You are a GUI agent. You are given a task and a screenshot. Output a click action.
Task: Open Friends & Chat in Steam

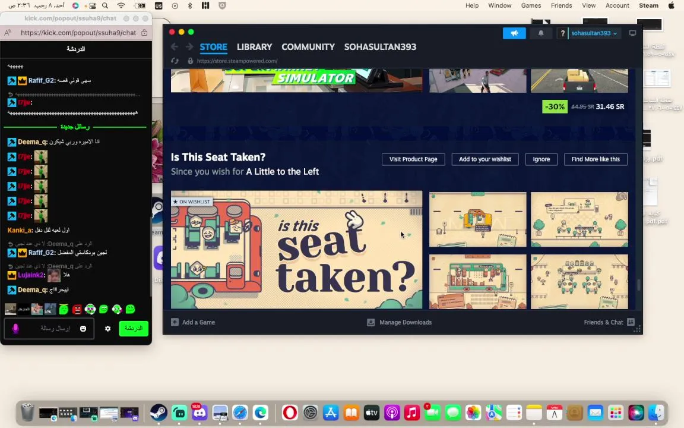point(609,322)
